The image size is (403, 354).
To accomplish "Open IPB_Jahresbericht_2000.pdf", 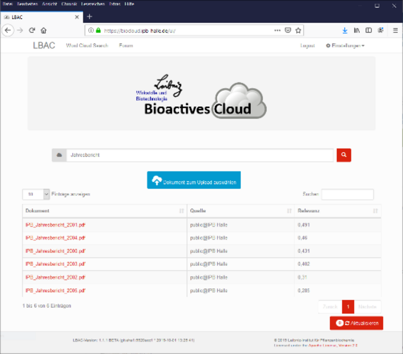I will (55, 251).
